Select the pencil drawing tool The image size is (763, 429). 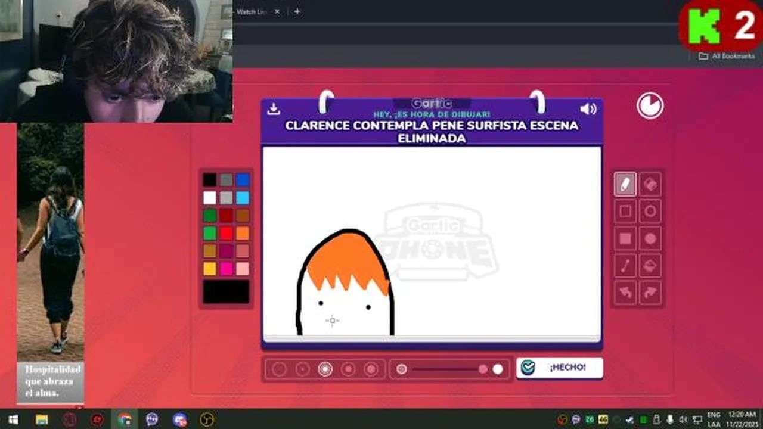[x=625, y=184]
